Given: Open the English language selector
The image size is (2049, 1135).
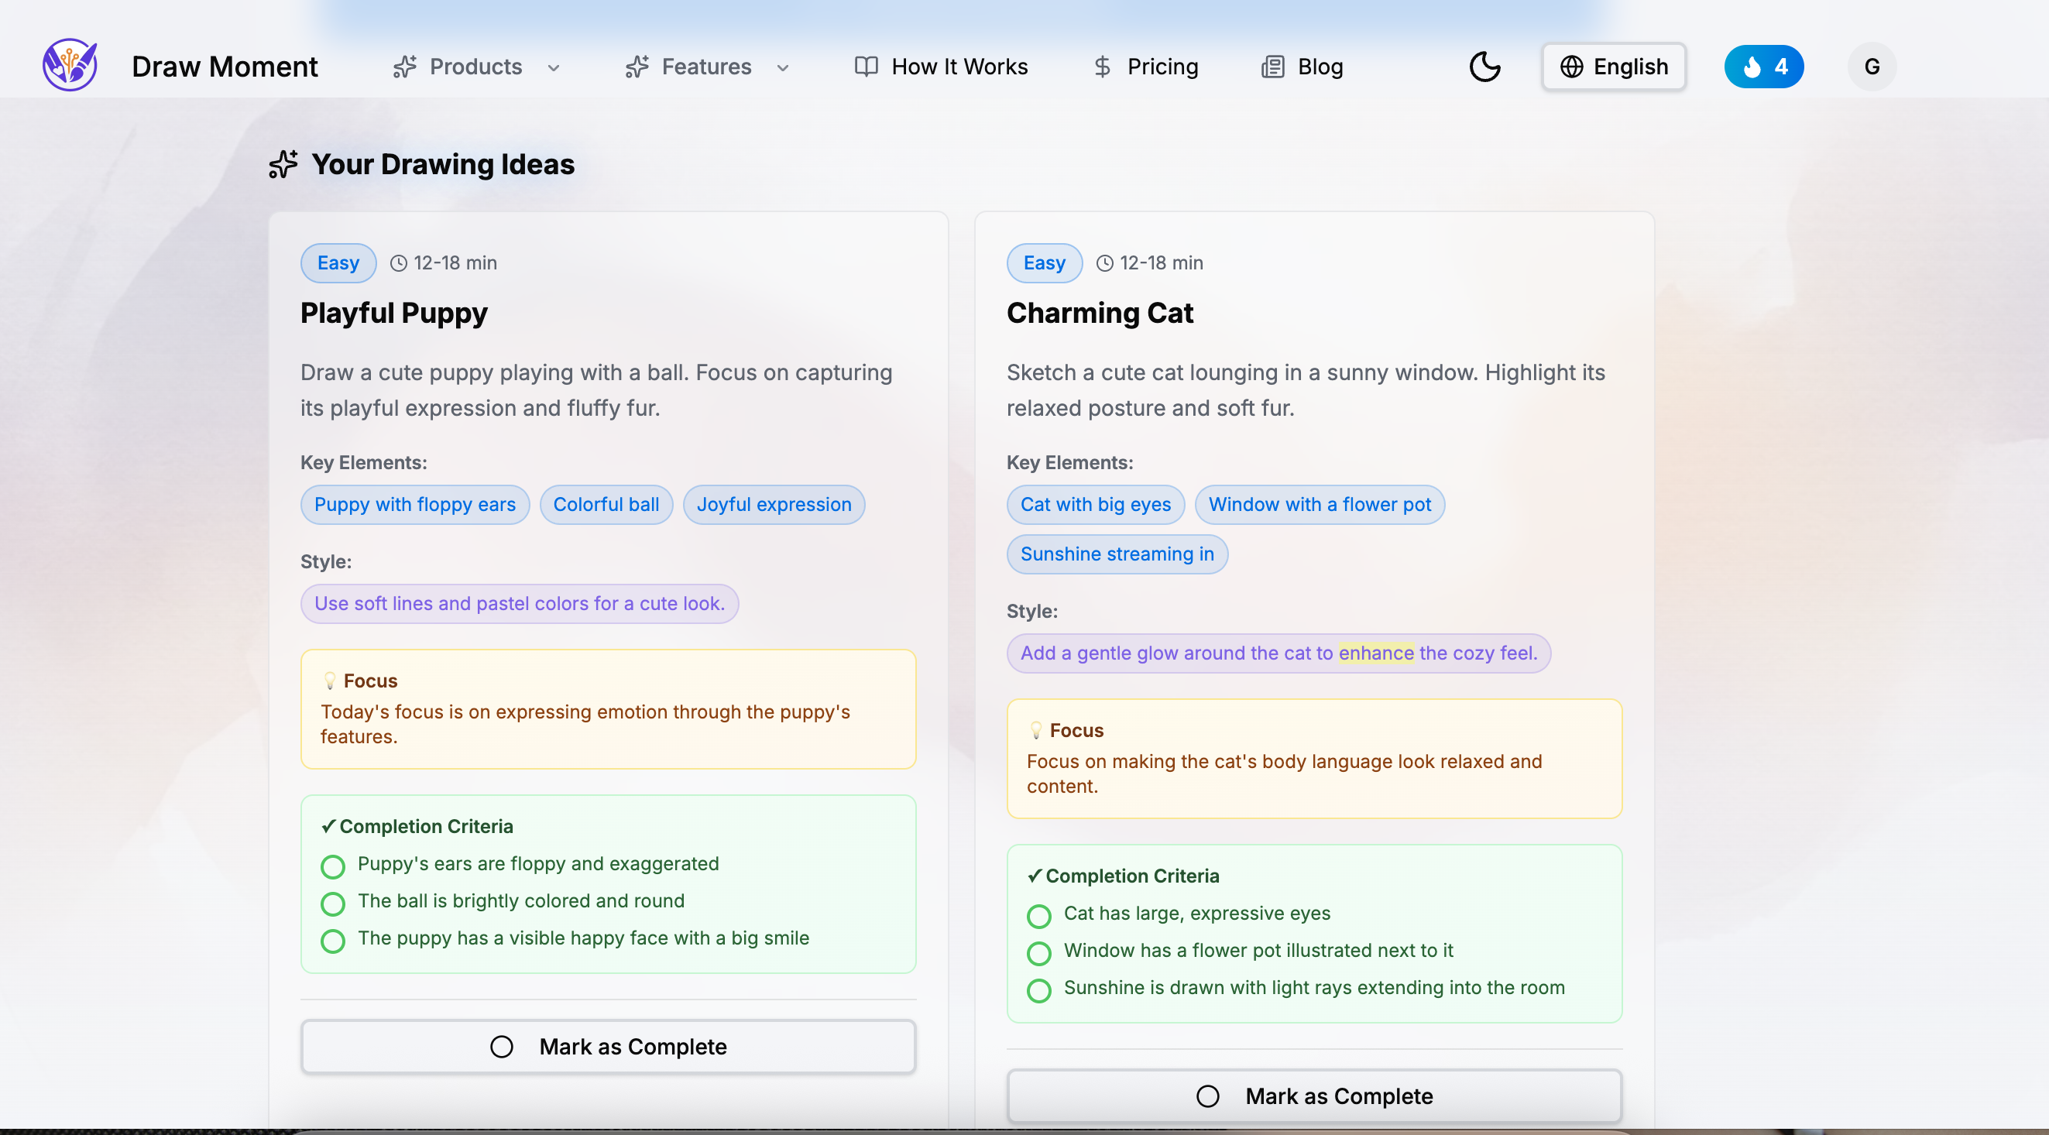Looking at the screenshot, I should pos(1613,67).
